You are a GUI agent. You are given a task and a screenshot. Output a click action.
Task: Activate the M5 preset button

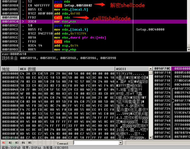[x=30, y=143]
